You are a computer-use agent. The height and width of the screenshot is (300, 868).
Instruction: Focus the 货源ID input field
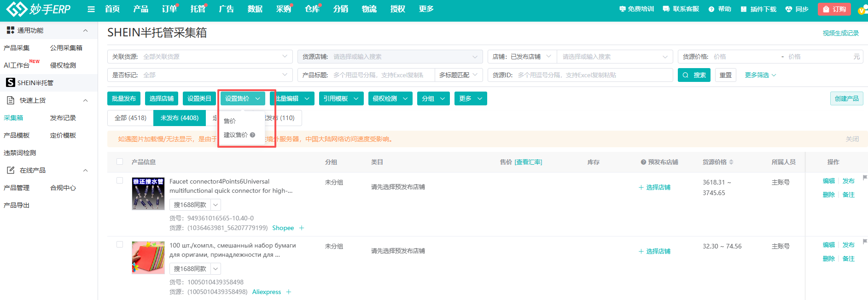(580, 75)
